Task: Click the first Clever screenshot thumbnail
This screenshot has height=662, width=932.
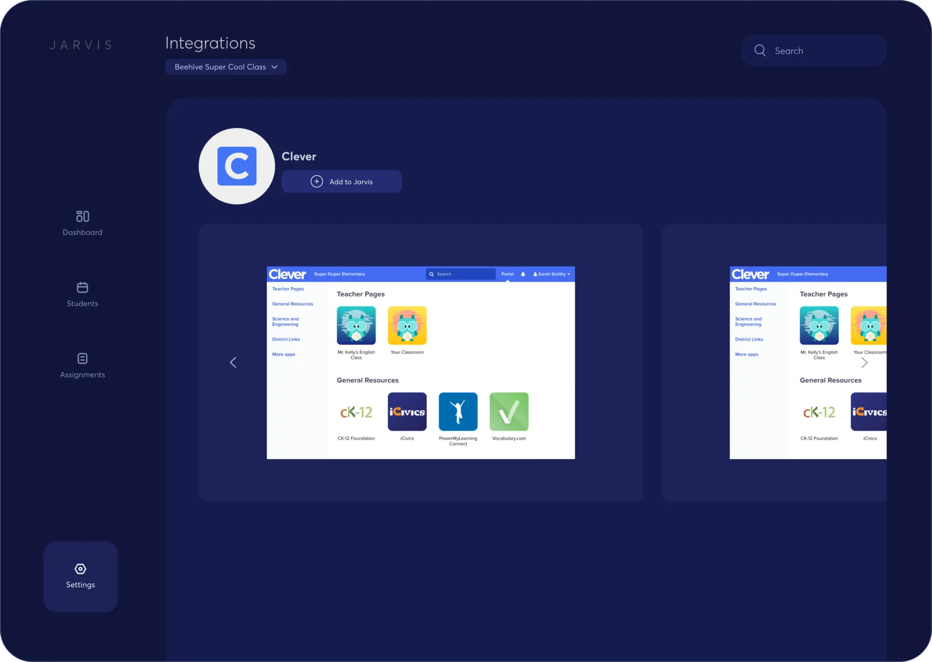Action: tap(421, 363)
